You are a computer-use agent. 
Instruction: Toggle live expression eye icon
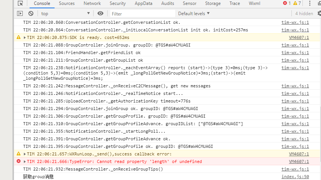(100, 14)
